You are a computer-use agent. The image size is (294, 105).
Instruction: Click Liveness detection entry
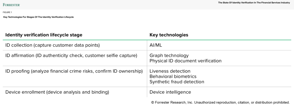[x=170, y=71]
